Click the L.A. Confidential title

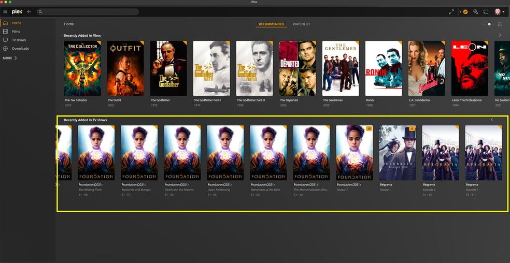coord(420,100)
